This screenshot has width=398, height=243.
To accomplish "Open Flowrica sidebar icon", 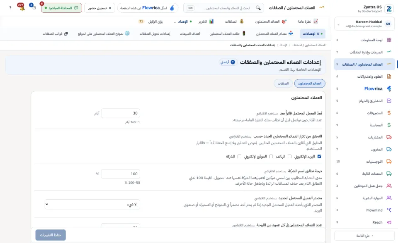I will click(x=389, y=88).
